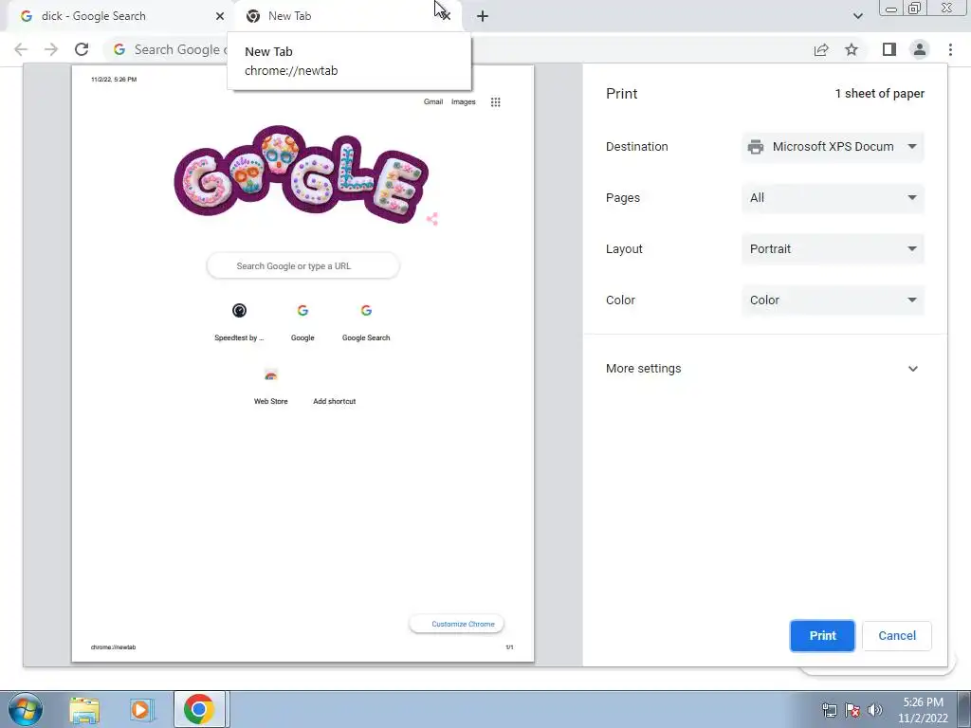Screen dimensions: 971x728
Task: Open Windows Media Player from taskbar
Action: click(x=140, y=709)
